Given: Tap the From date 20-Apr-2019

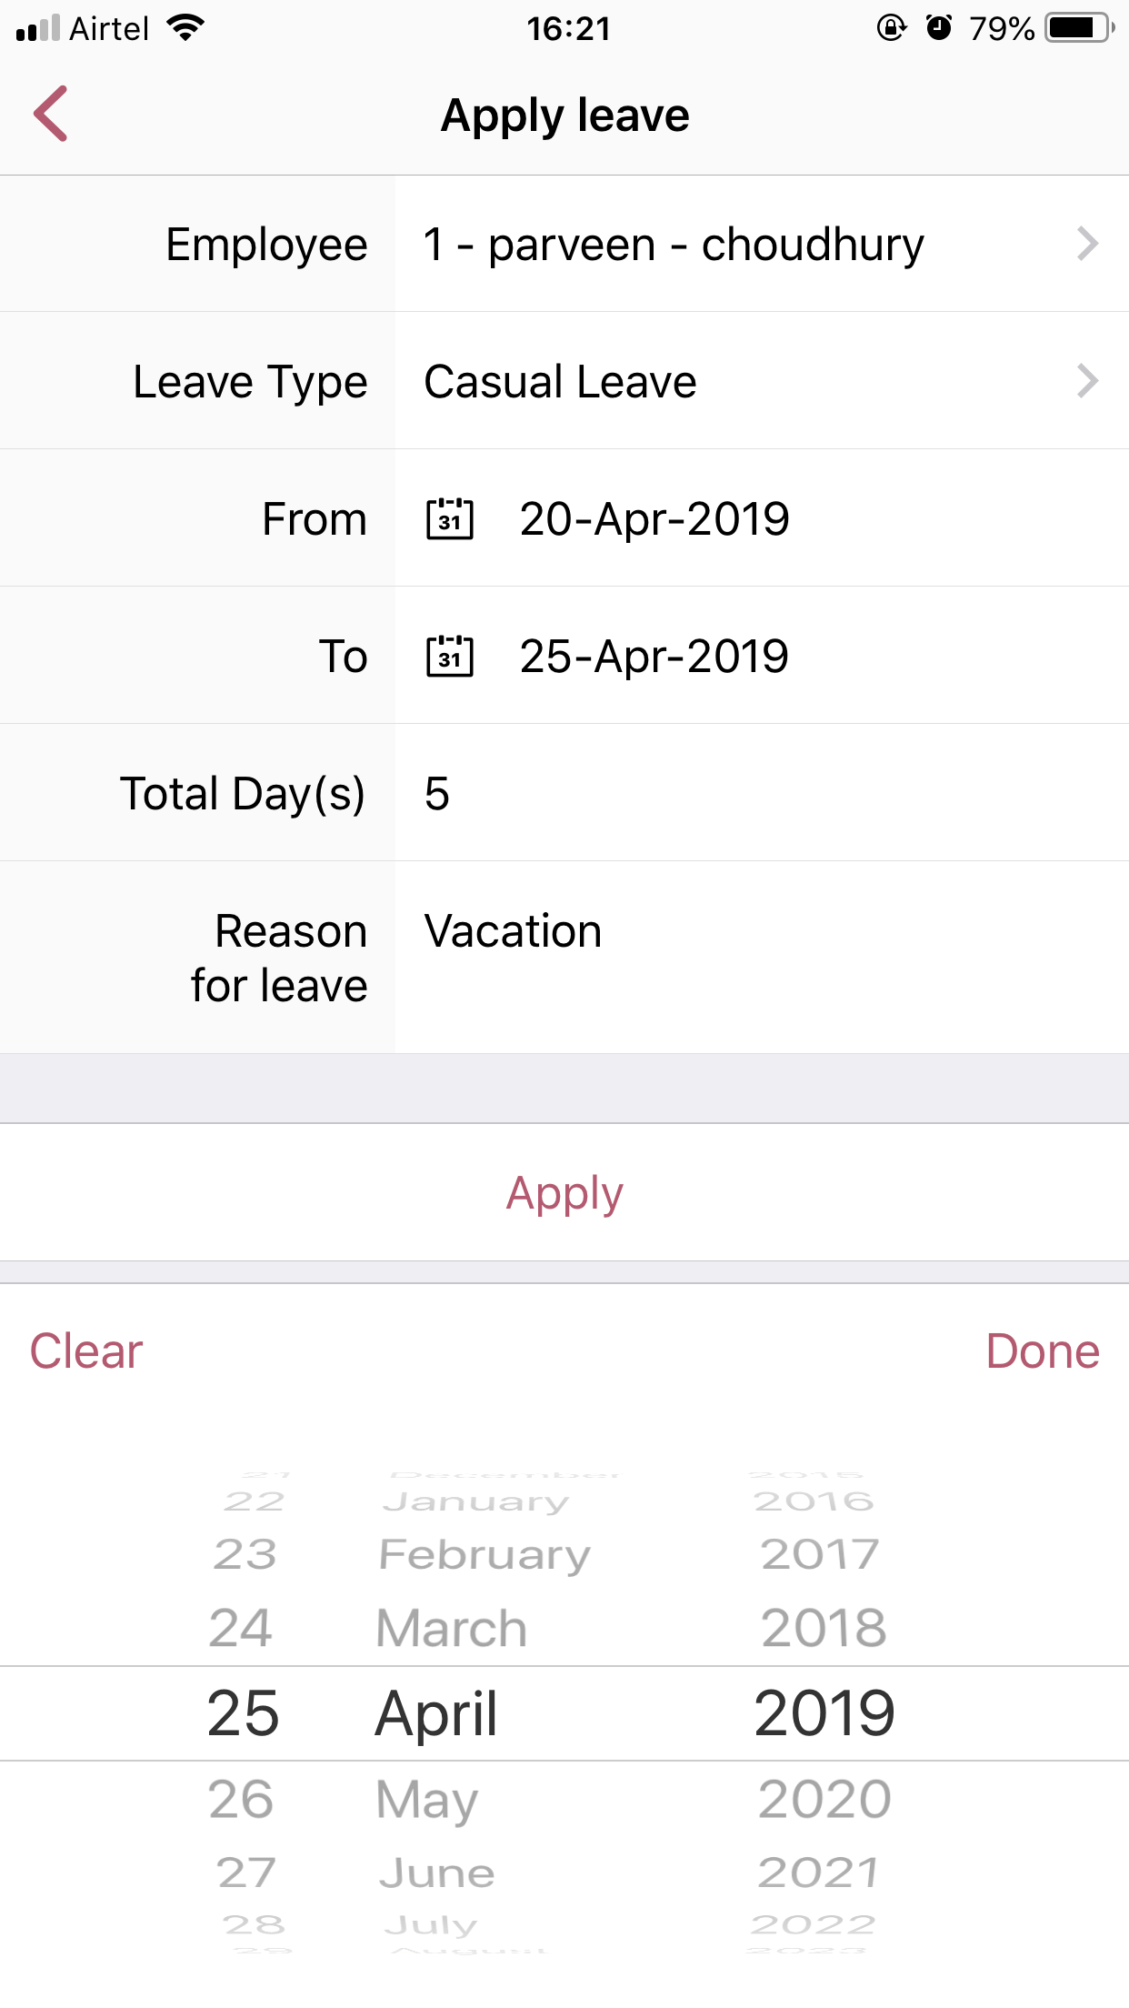Looking at the screenshot, I should pyautogui.click(x=654, y=519).
